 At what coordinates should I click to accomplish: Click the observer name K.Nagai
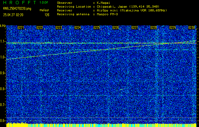click(103, 3)
